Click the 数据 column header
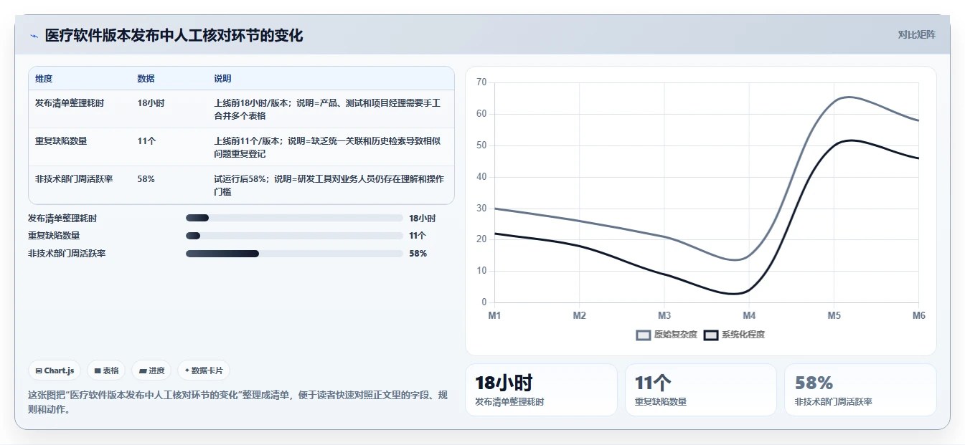Viewport: 965px width, 445px height. point(146,79)
